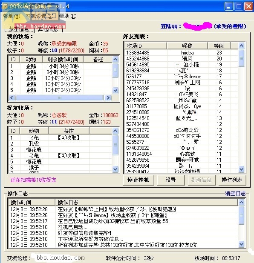Open the 菜单(M) menu
Screen dimensions: 254x263
point(12,16)
